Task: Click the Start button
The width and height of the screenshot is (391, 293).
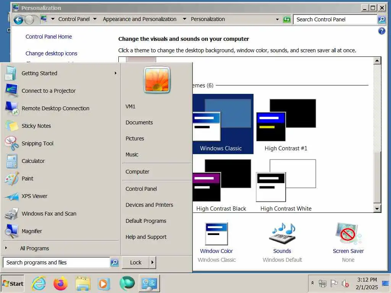Action: coord(13,283)
